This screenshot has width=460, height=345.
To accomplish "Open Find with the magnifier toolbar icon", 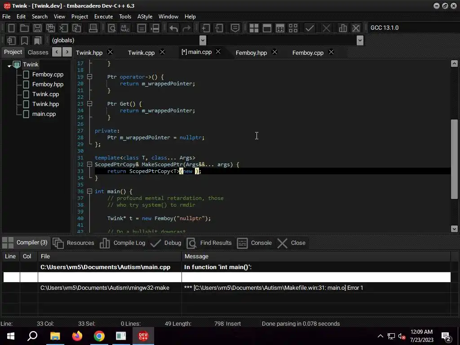I will 112,28.
